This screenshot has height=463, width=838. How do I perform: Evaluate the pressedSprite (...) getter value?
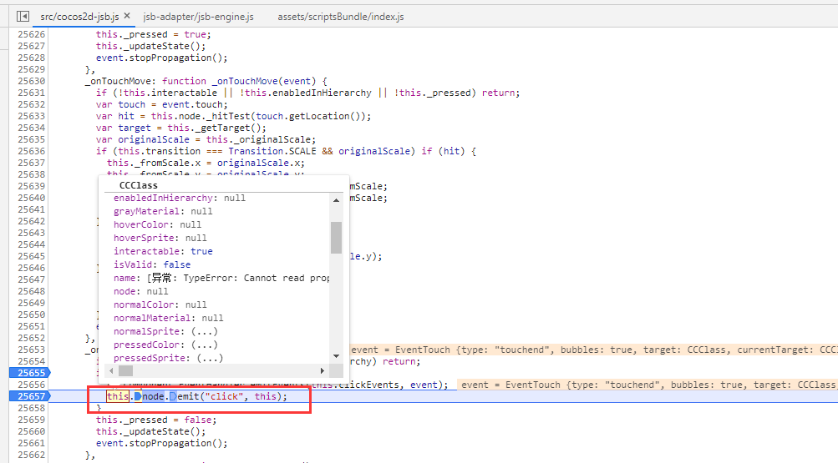click(x=210, y=358)
